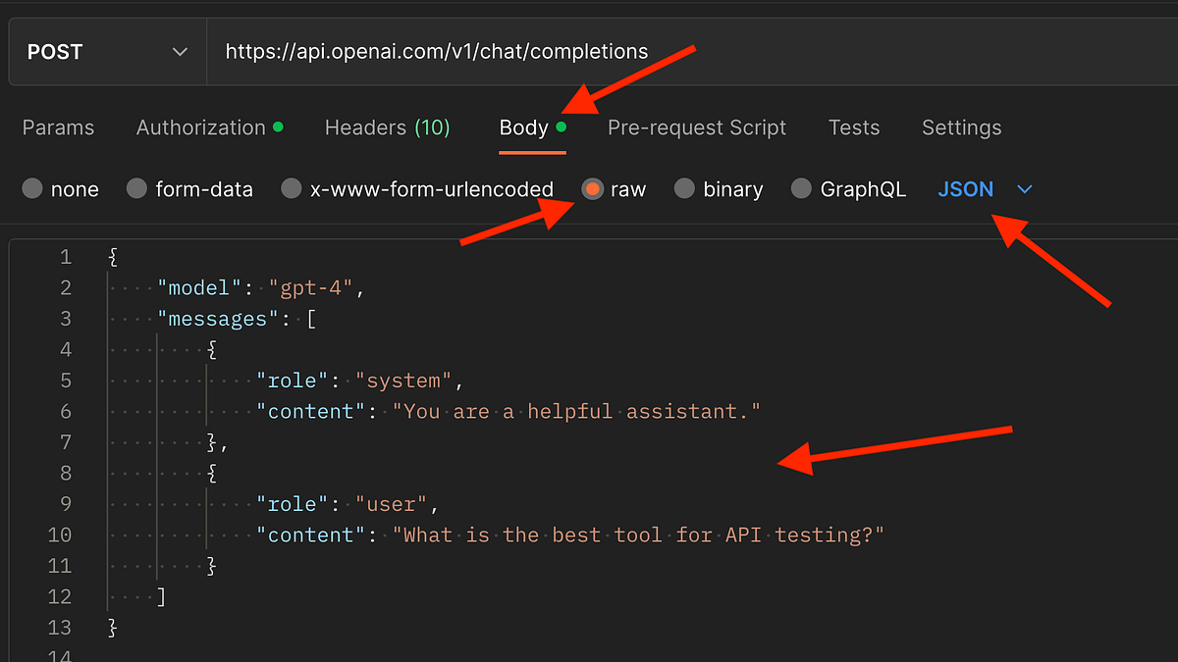This screenshot has width=1178, height=662.
Task: Click line number 8 in editor gutter
Action: coord(66,473)
